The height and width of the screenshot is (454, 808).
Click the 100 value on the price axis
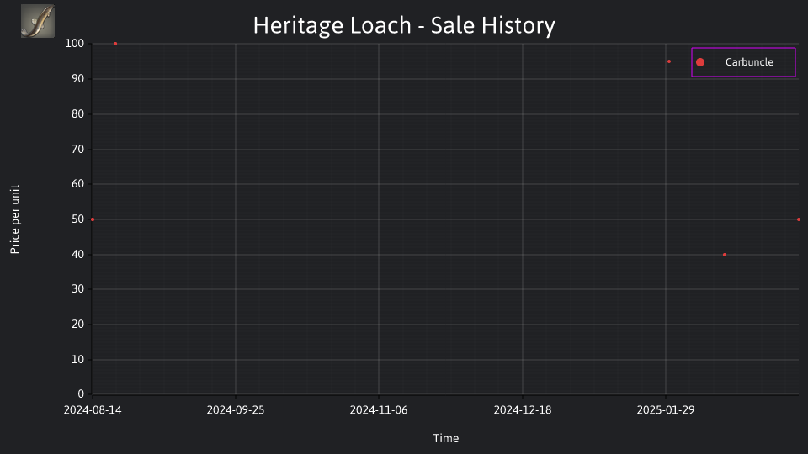75,44
